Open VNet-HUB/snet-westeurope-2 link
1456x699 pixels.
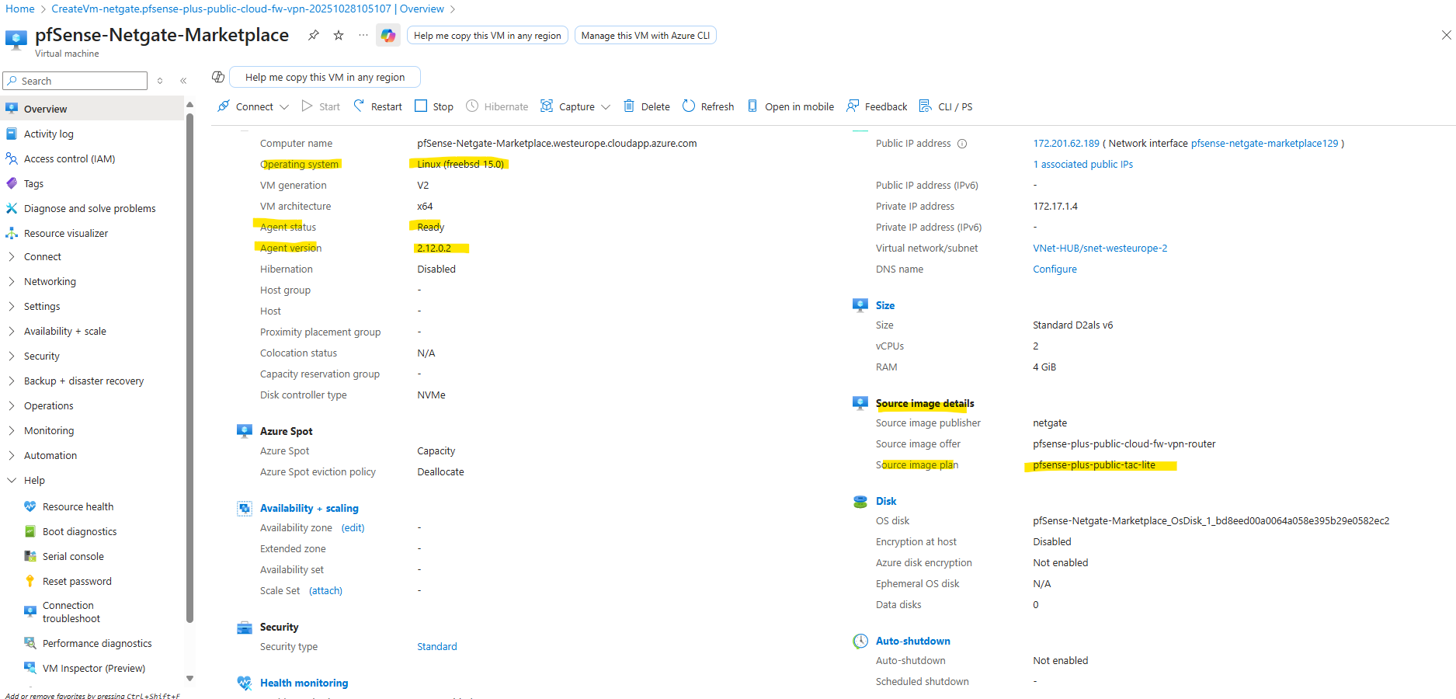tap(1100, 249)
